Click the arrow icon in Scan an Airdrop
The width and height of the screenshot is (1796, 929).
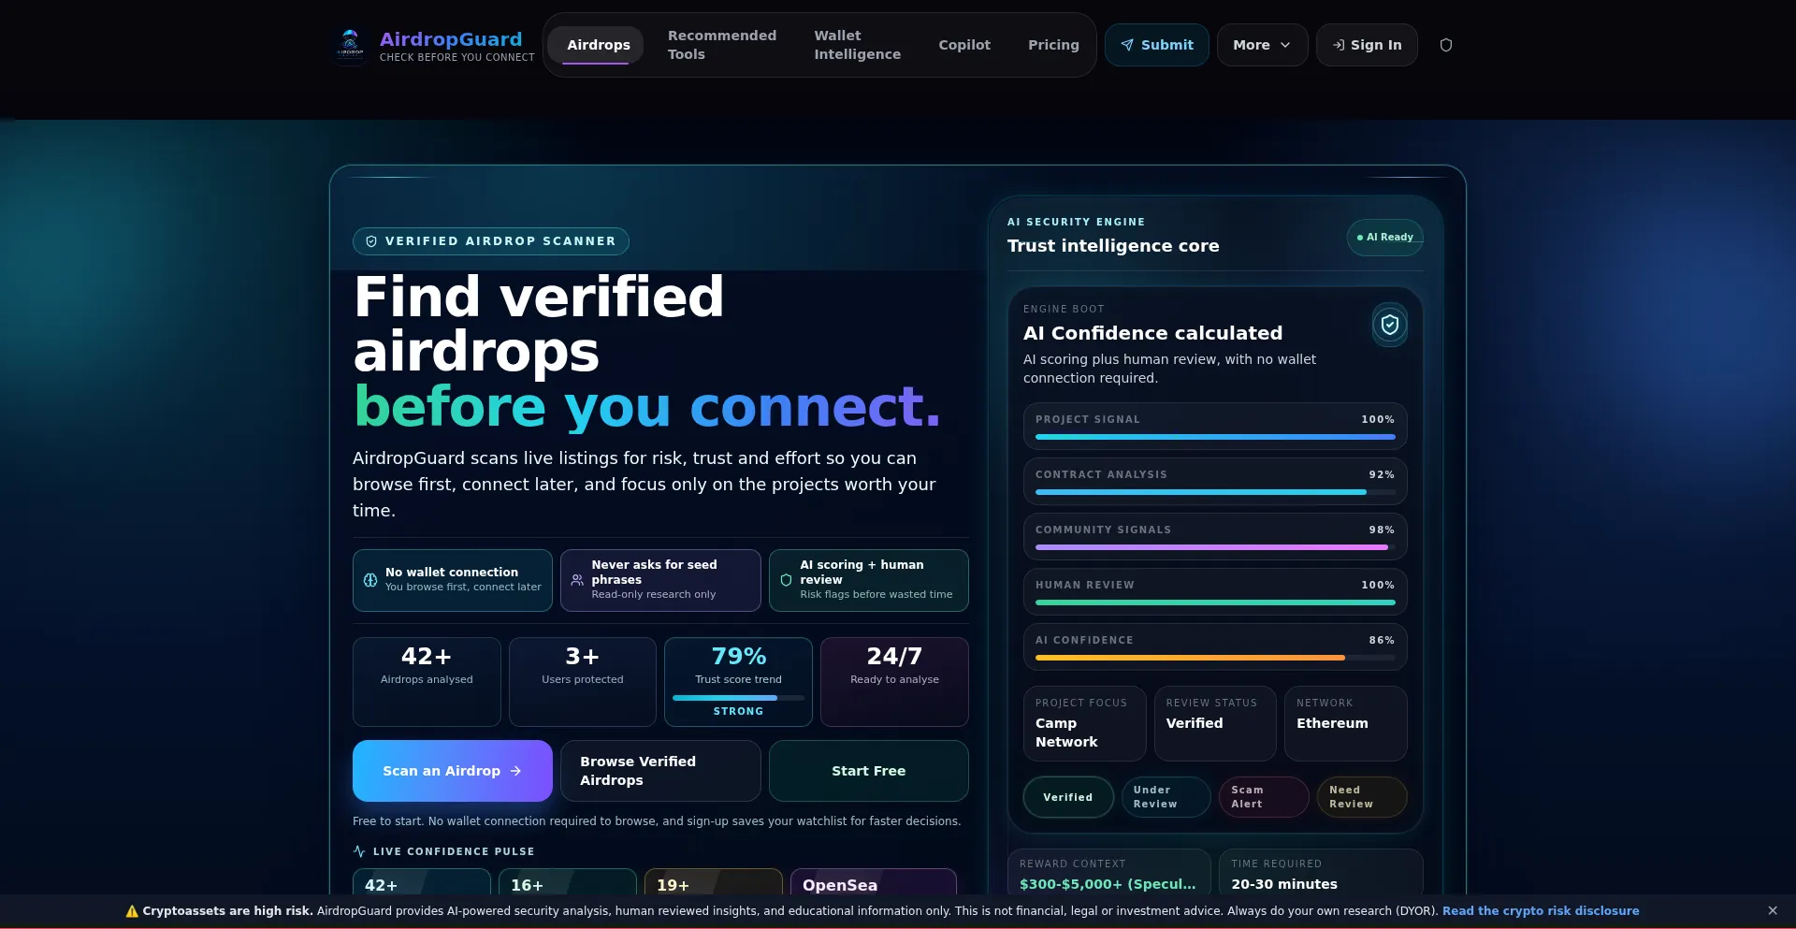[x=515, y=771]
